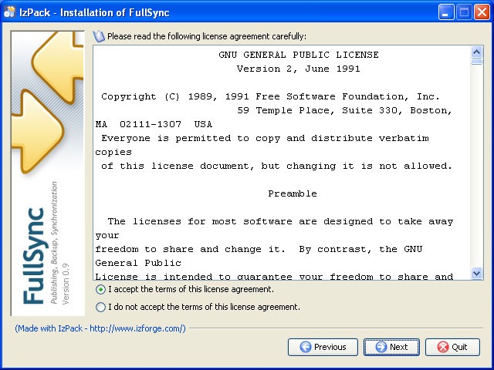Click the 'GNU GENERAL PUBLIC LICENSE' heading text
Screen dimensions: 494x370
pos(299,55)
